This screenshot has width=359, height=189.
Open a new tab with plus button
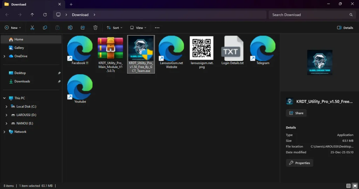tap(71, 4)
